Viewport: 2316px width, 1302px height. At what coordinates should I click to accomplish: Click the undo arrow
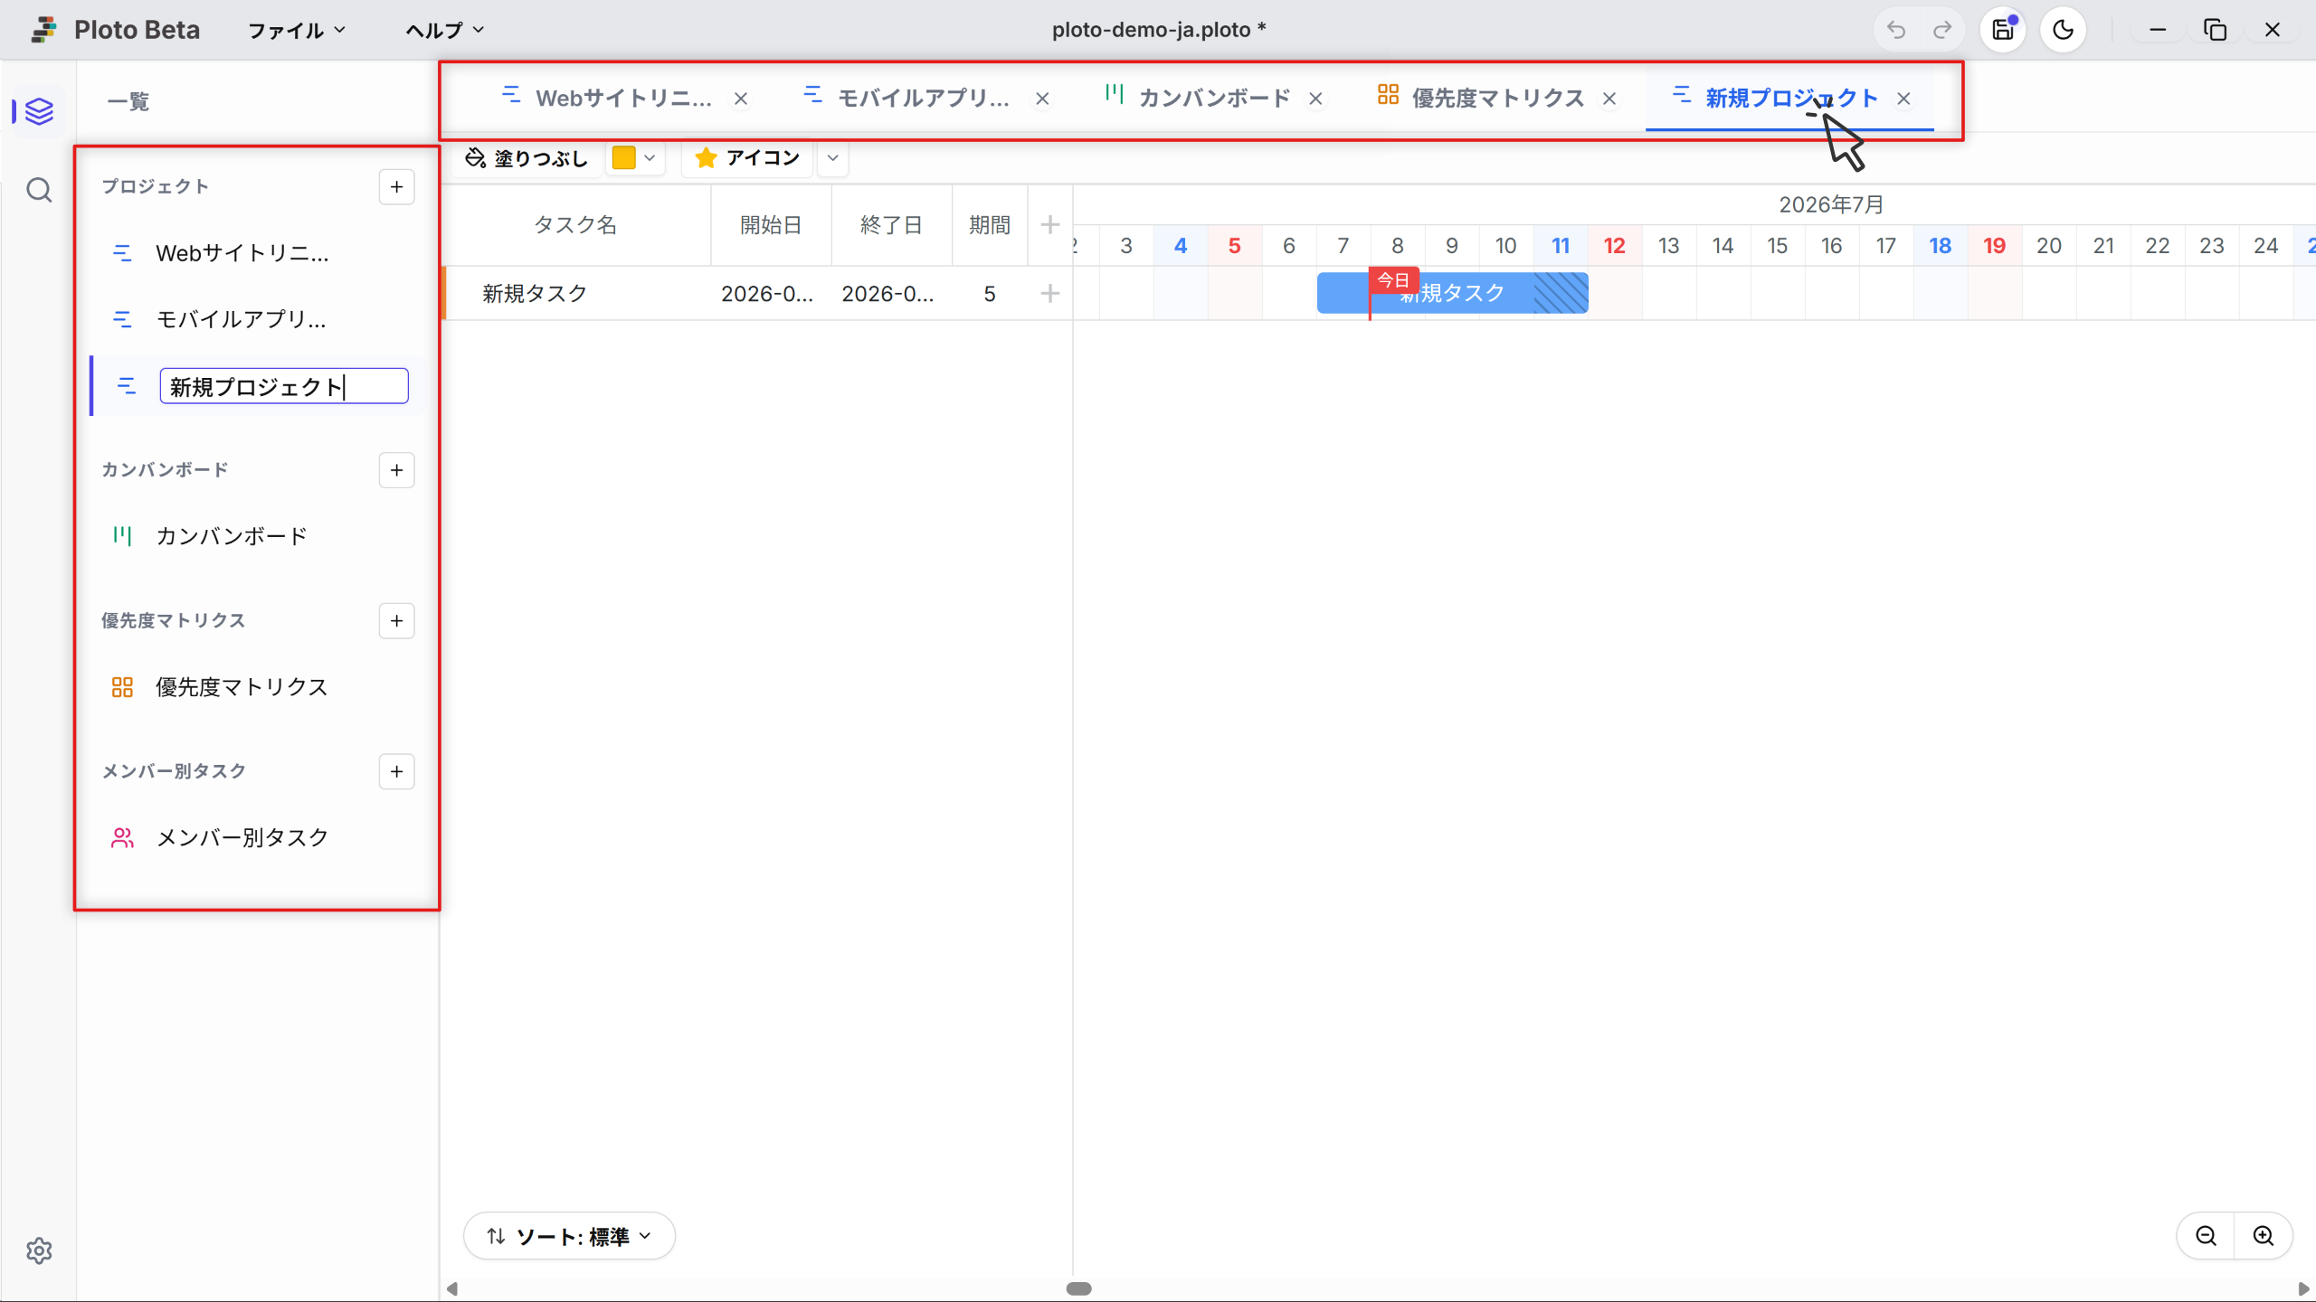(x=1896, y=30)
